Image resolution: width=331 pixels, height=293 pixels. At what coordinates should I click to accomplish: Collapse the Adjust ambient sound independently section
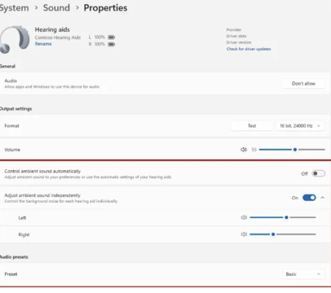[x=323, y=198]
